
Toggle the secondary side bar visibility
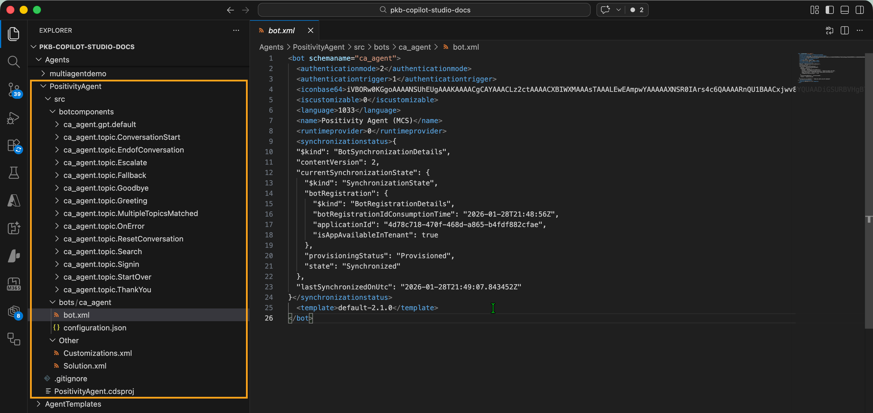(x=859, y=10)
